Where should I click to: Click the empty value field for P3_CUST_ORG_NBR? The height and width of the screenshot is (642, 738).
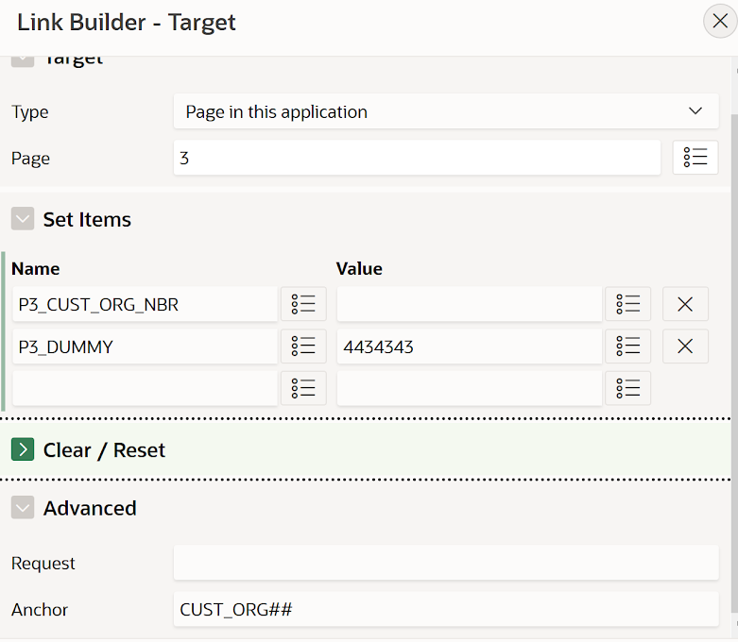point(470,304)
